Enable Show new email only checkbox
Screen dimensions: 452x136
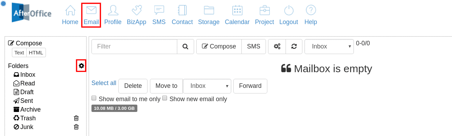(x=165, y=98)
